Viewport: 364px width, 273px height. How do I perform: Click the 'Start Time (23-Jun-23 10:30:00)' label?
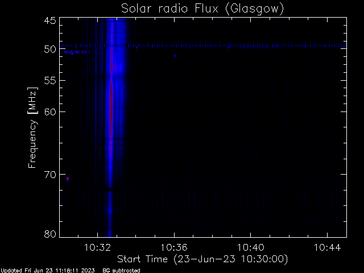[x=202, y=259]
